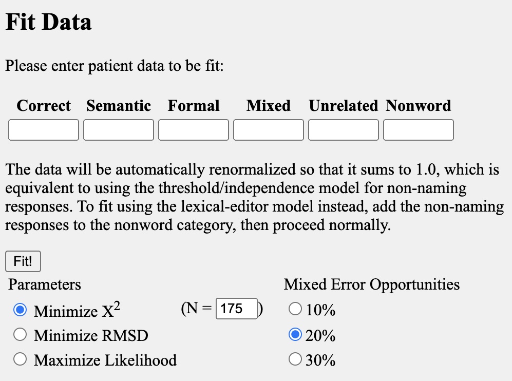
Task: Click the Mixed Error Opportunities label
Action: tap(372, 284)
